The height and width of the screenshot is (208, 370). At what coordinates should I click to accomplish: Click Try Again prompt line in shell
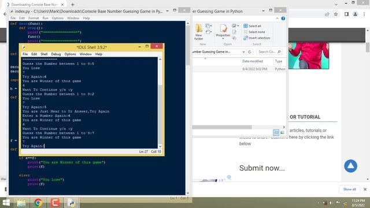34,146
